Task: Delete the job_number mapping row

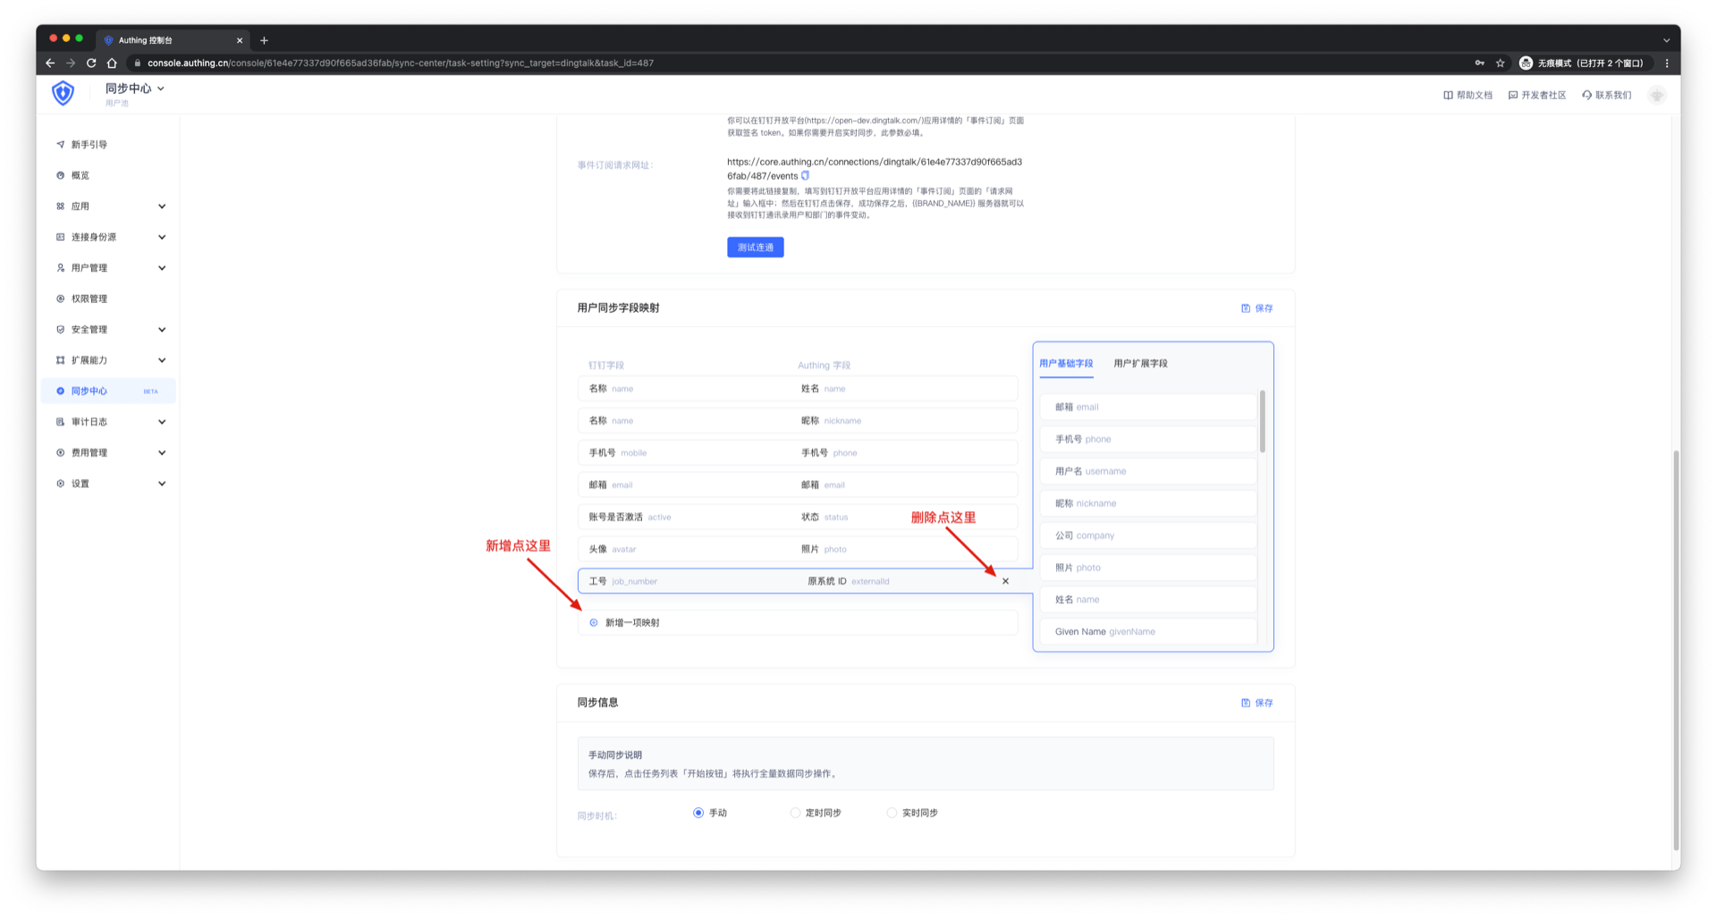Action: point(1005,581)
